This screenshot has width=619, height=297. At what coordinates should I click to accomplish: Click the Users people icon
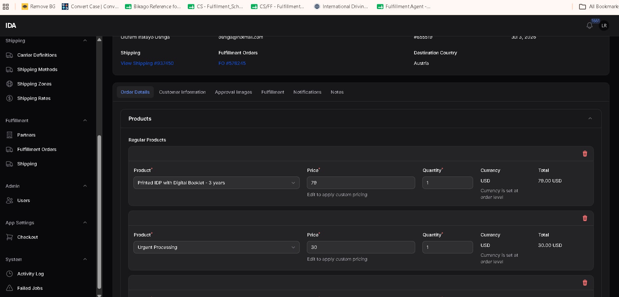pyautogui.click(x=9, y=200)
